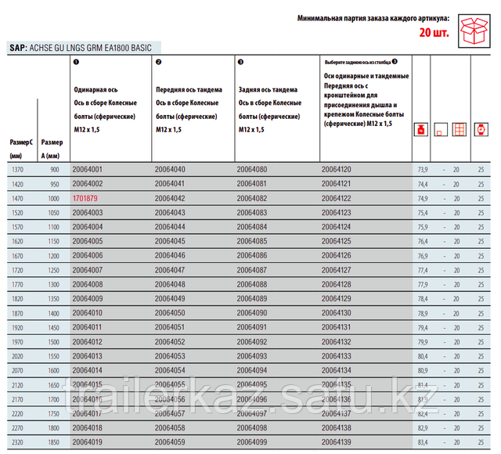The width and height of the screenshot is (501, 454).
Task: Select size C value 1620
Action: [x=17, y=242]
